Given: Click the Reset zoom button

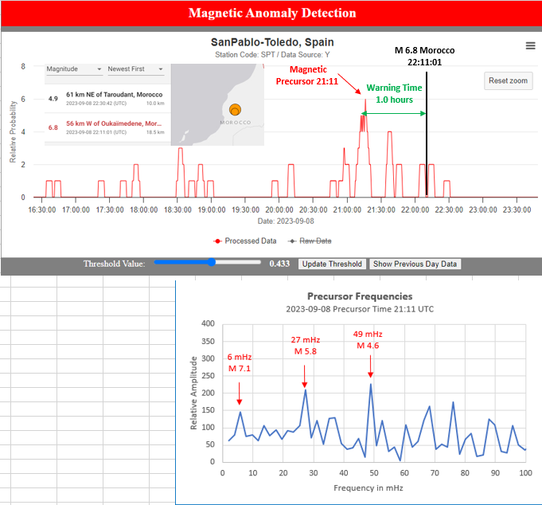Looking at the screenshot, I should [x=508, y=81].
